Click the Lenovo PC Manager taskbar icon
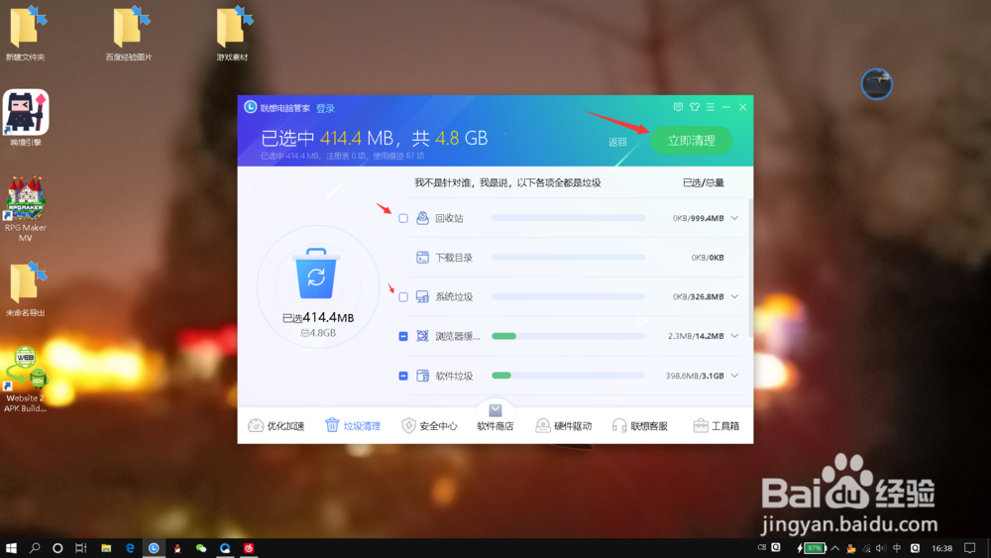991x558 pixels. point(154,548)
